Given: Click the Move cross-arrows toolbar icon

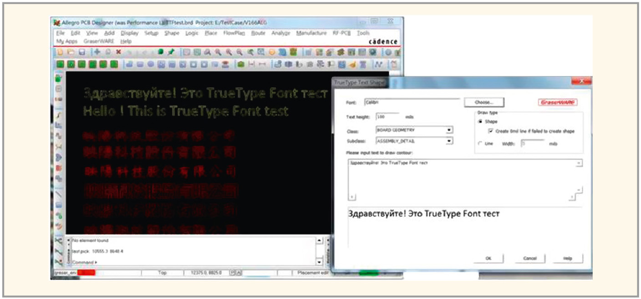Looking at the screenshot, I should click(97, 53).
